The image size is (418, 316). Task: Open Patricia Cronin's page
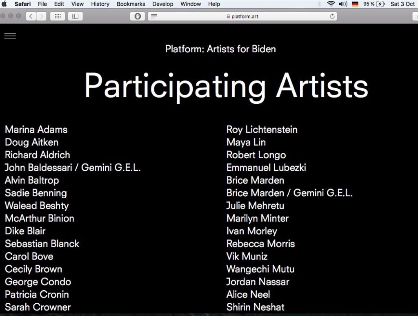[37, 294]
